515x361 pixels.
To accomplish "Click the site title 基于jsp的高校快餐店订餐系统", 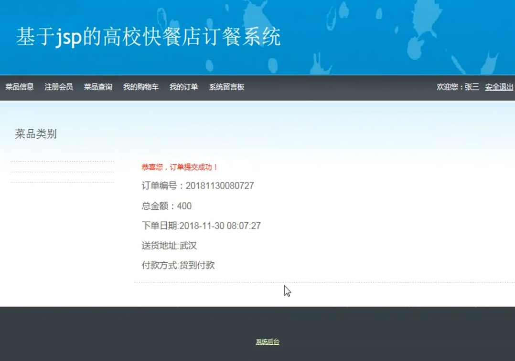I will (148, 36).
